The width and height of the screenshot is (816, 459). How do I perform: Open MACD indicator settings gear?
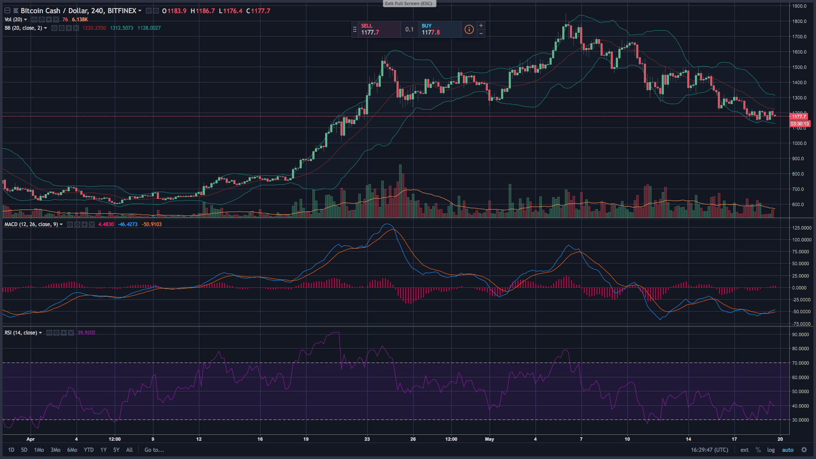tap(77, 224)
